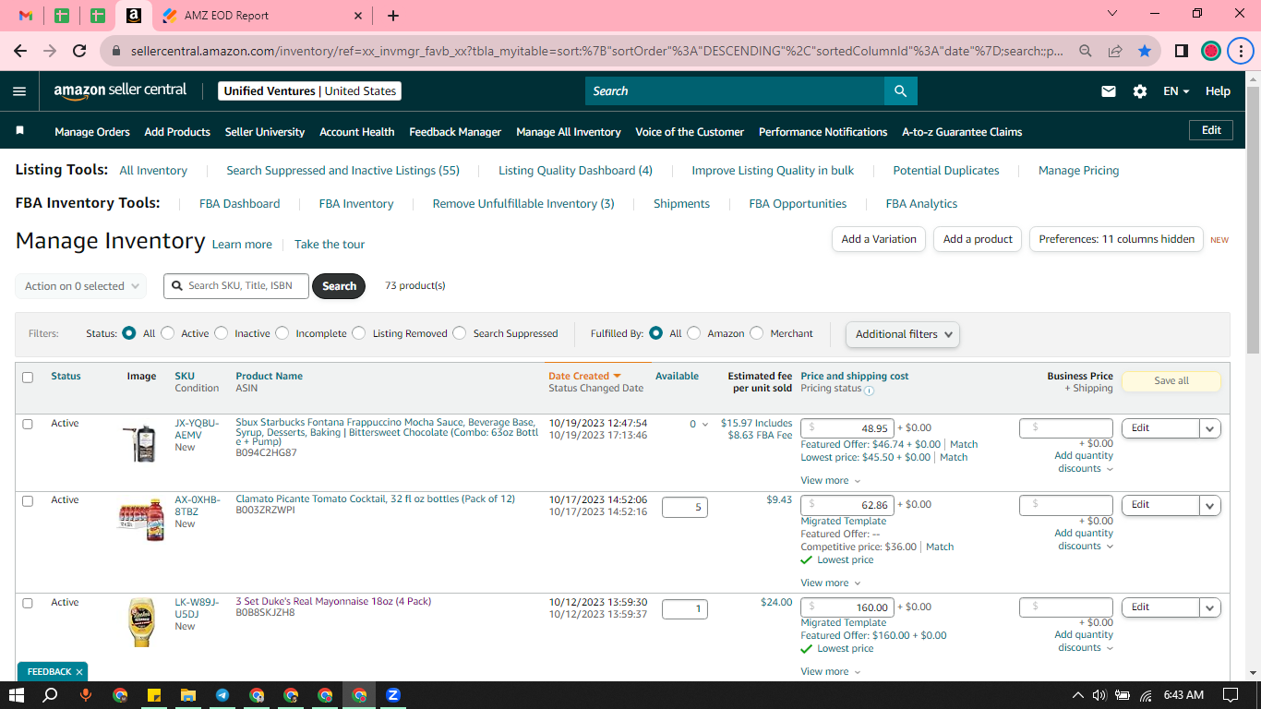The width and height of the screenshot is (1261, 709).
Task: Expand View more under Clamato pricing
Action: click(830, 583)
